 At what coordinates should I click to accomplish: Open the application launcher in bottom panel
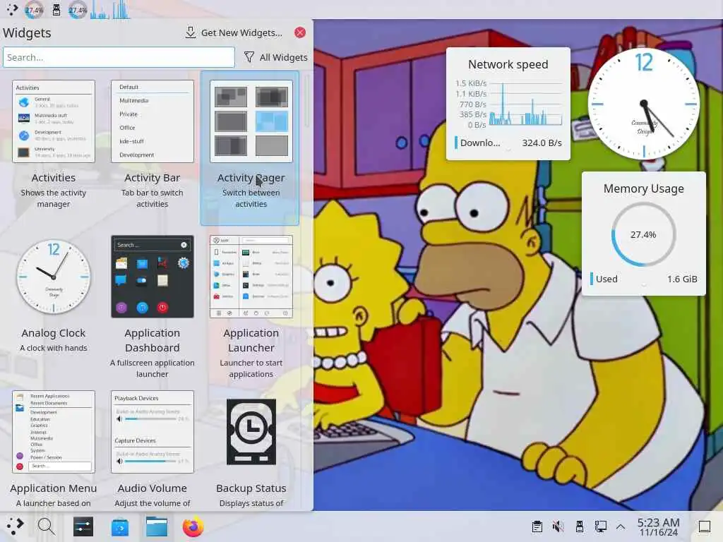tap(15, 526)
